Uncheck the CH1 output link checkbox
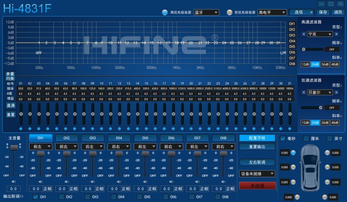This screenshot has width=347, height=202. tap(35, 197)
